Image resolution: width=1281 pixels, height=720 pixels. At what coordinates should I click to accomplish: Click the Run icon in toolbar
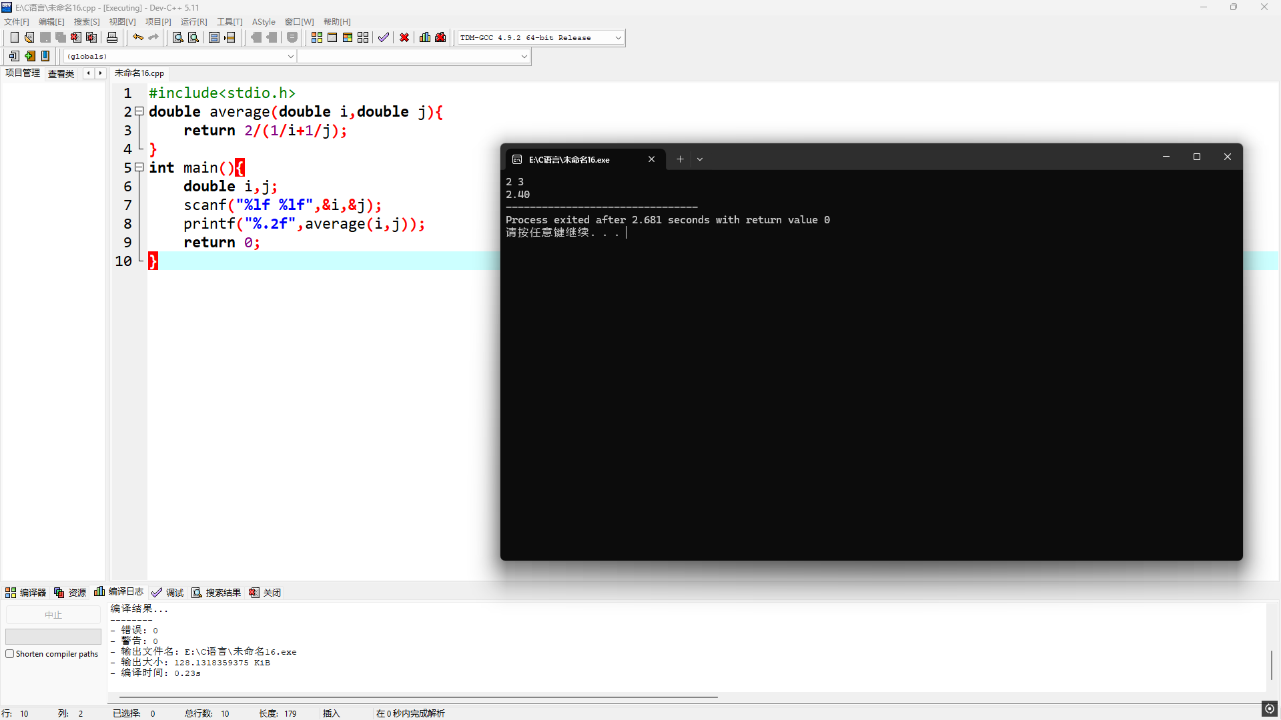pos(332,38)
